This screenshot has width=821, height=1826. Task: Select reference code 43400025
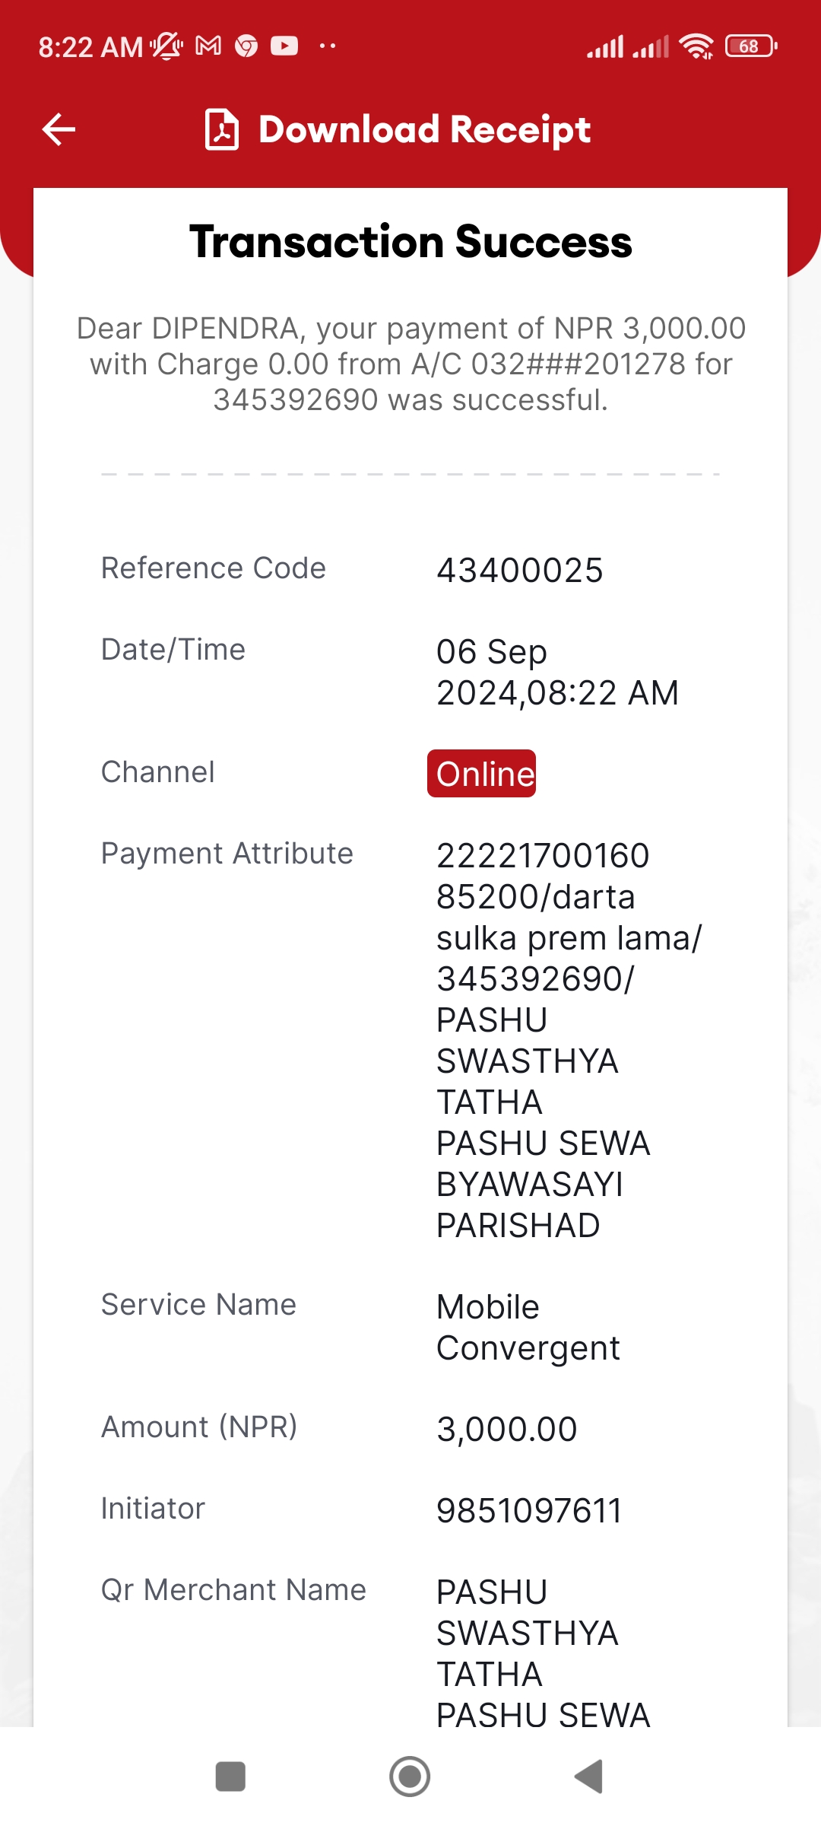(x=520, y=570)
